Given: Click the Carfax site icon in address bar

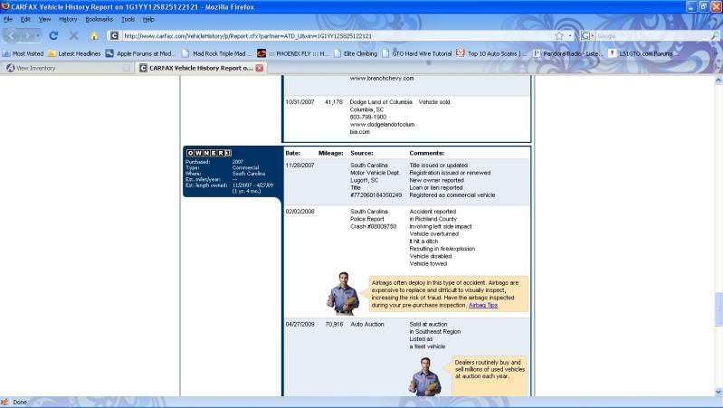Looking at the screenshot, I should pyautogui.click(x=114, y=35).
